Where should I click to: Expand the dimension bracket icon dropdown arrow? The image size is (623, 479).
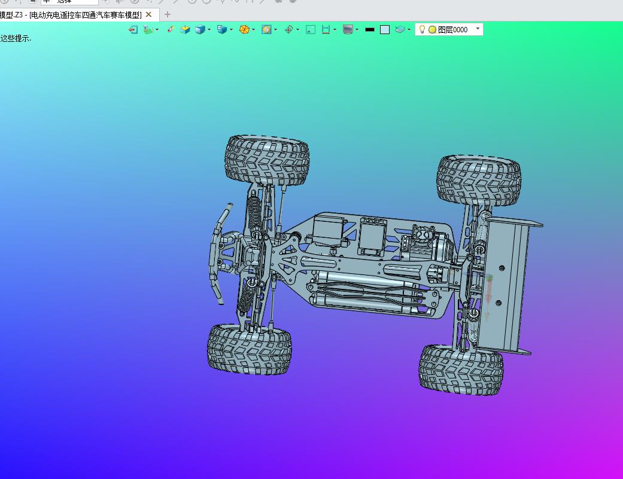[335, 29]
